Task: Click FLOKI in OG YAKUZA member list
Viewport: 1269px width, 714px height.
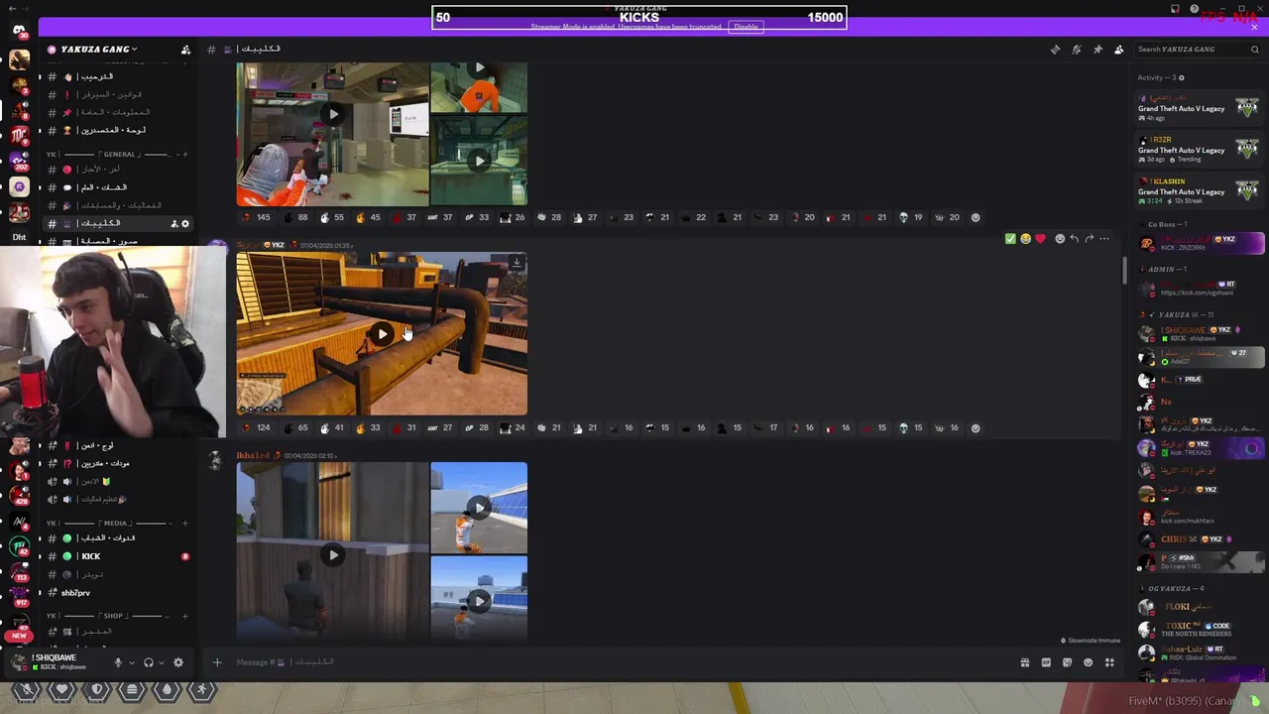Action: (x=1201, y=607)
